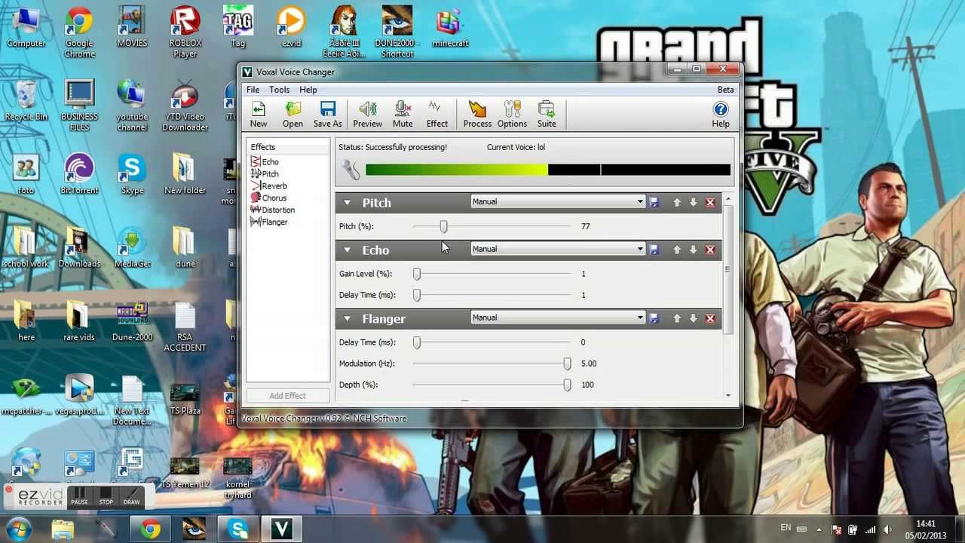This screenshot has width=965, height=543.
Task: Move the Flanger effect down
Action: tap(693, 318)
